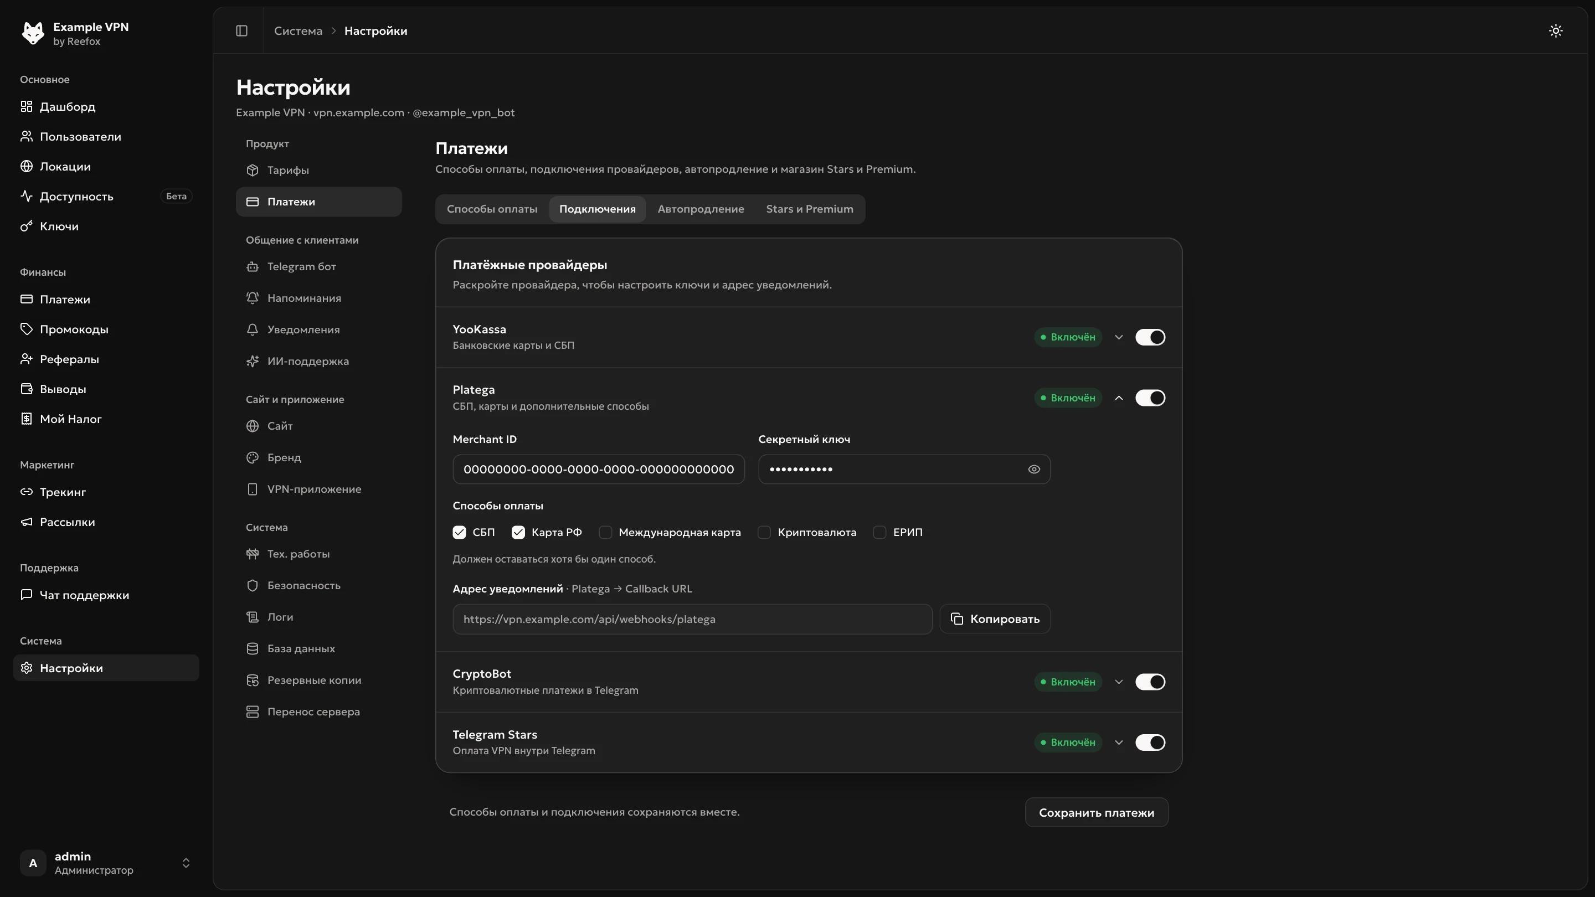
Task: Uncheck the Карта РФ checkbox
Action: pos(518,532)
